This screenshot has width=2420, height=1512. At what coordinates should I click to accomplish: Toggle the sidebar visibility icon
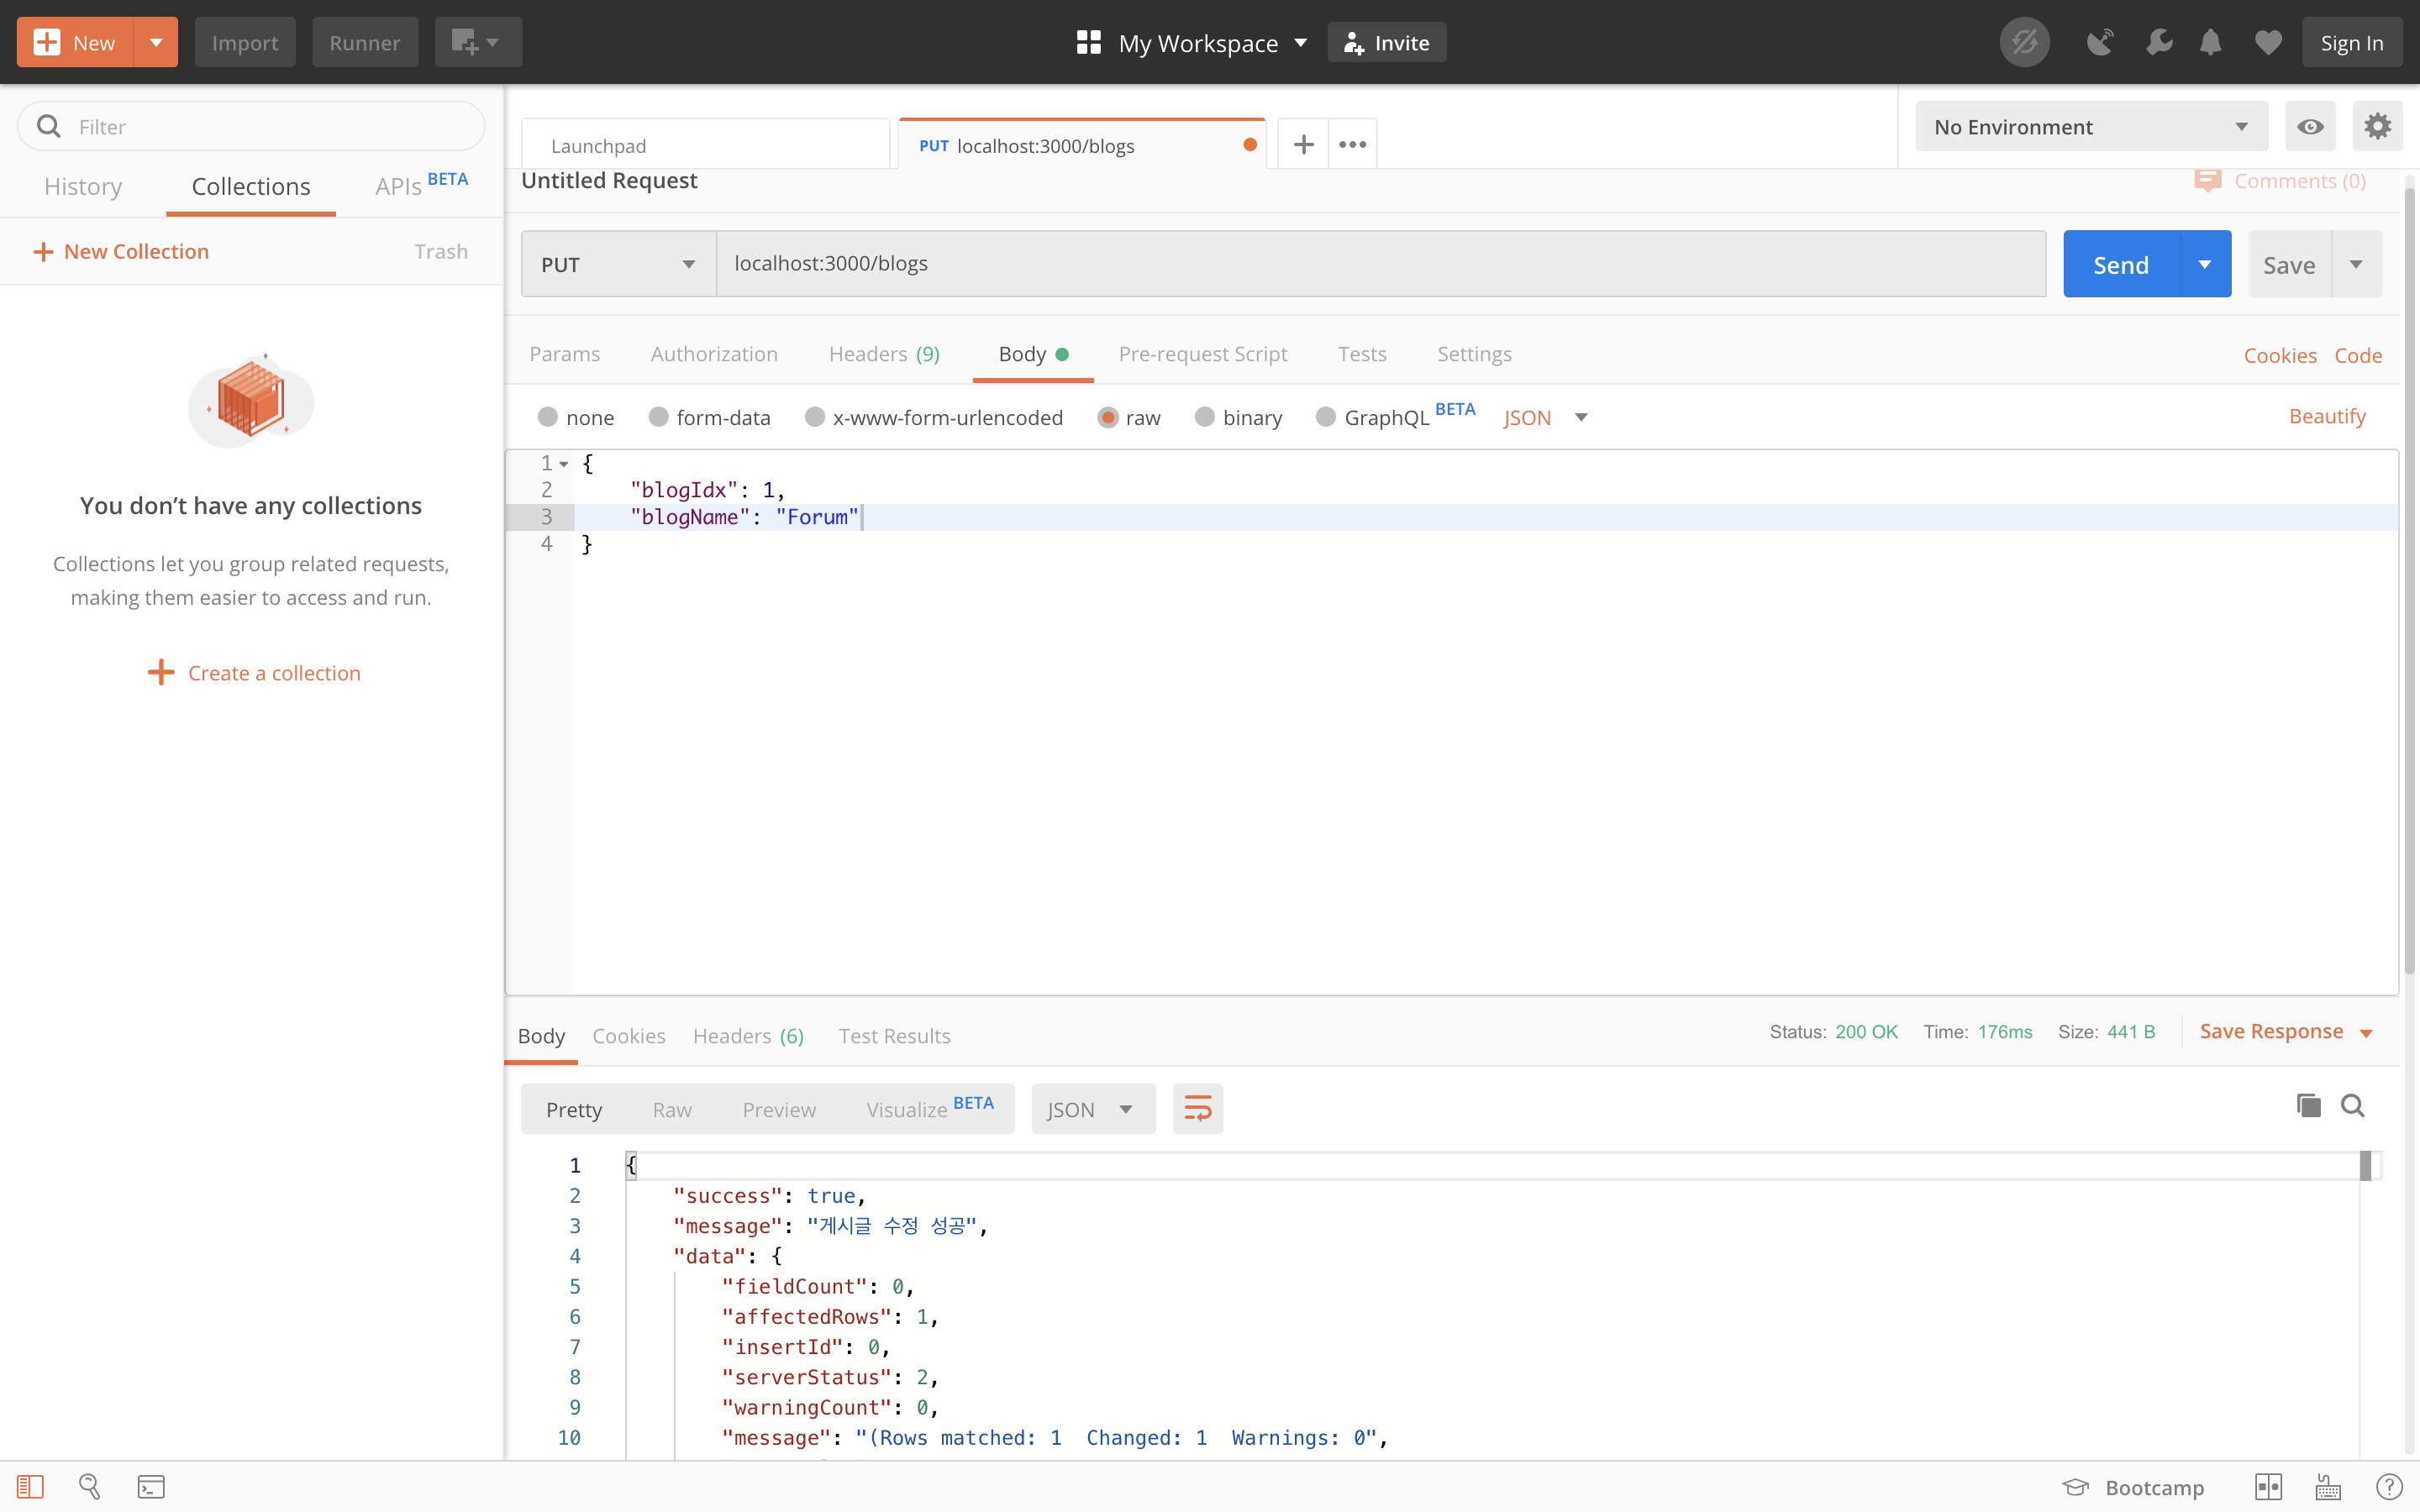click(30, 1486)
